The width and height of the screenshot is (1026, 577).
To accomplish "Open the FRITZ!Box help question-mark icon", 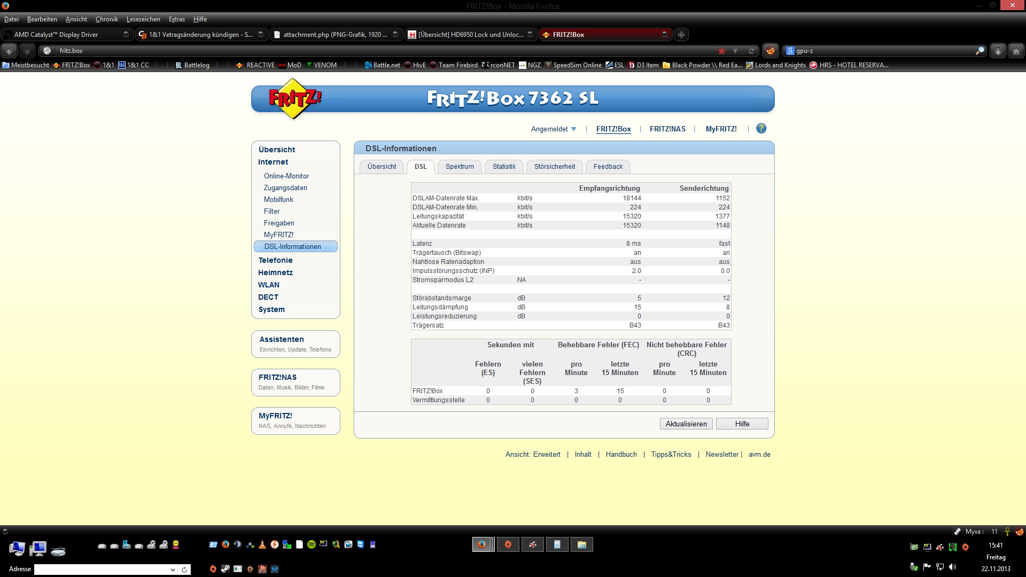I will click(761, 128).
